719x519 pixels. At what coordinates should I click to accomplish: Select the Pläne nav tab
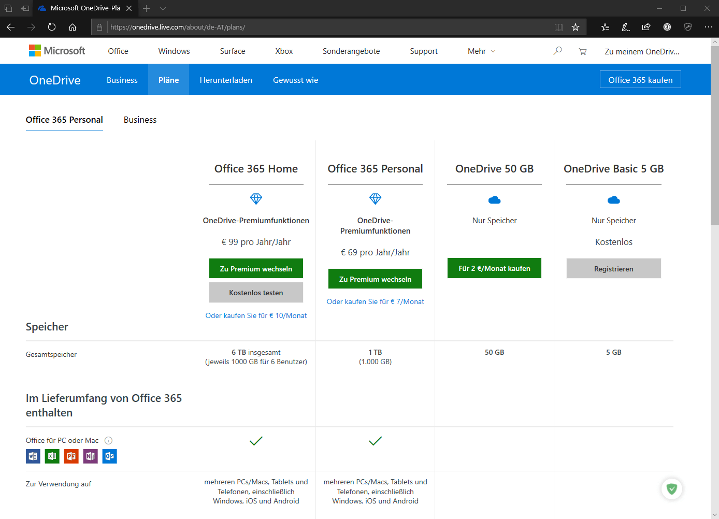[x=169, y=80]
